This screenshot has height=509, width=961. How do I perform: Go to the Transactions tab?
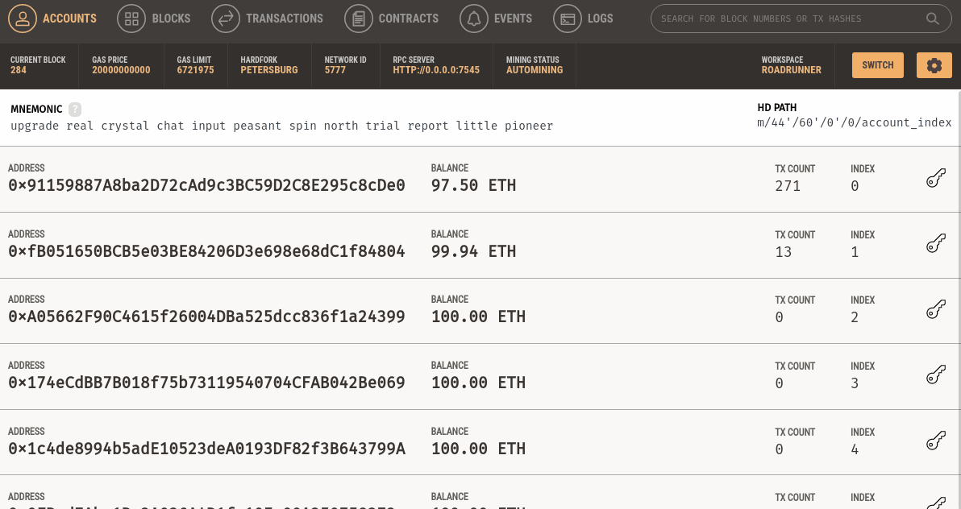(268, 19)
